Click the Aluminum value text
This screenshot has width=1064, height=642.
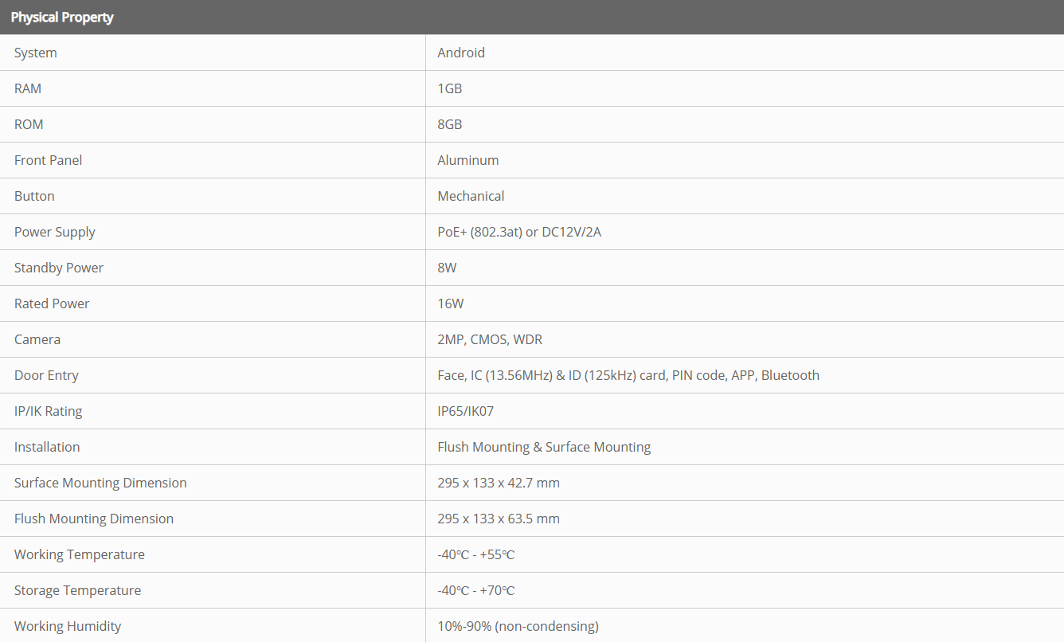(468, 160)
